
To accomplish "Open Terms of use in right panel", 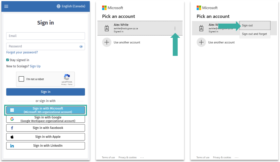I will click(x=203, y=158).
